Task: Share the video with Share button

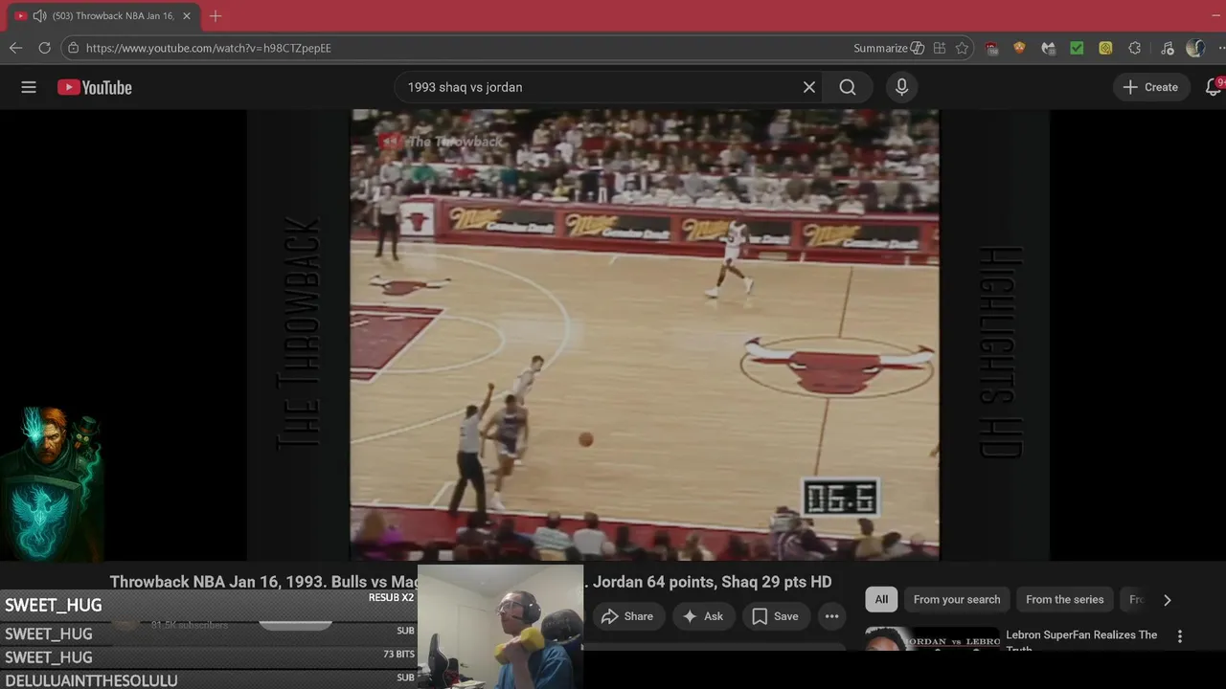Action: click(x=627, y=616)
